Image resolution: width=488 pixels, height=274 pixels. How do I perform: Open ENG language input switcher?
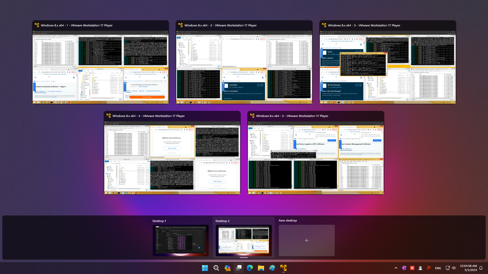[x=438, y=268]
